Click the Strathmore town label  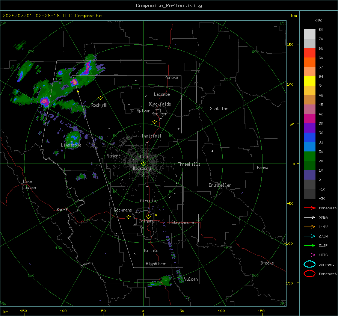pyautogui.click(x=183, y=222)
